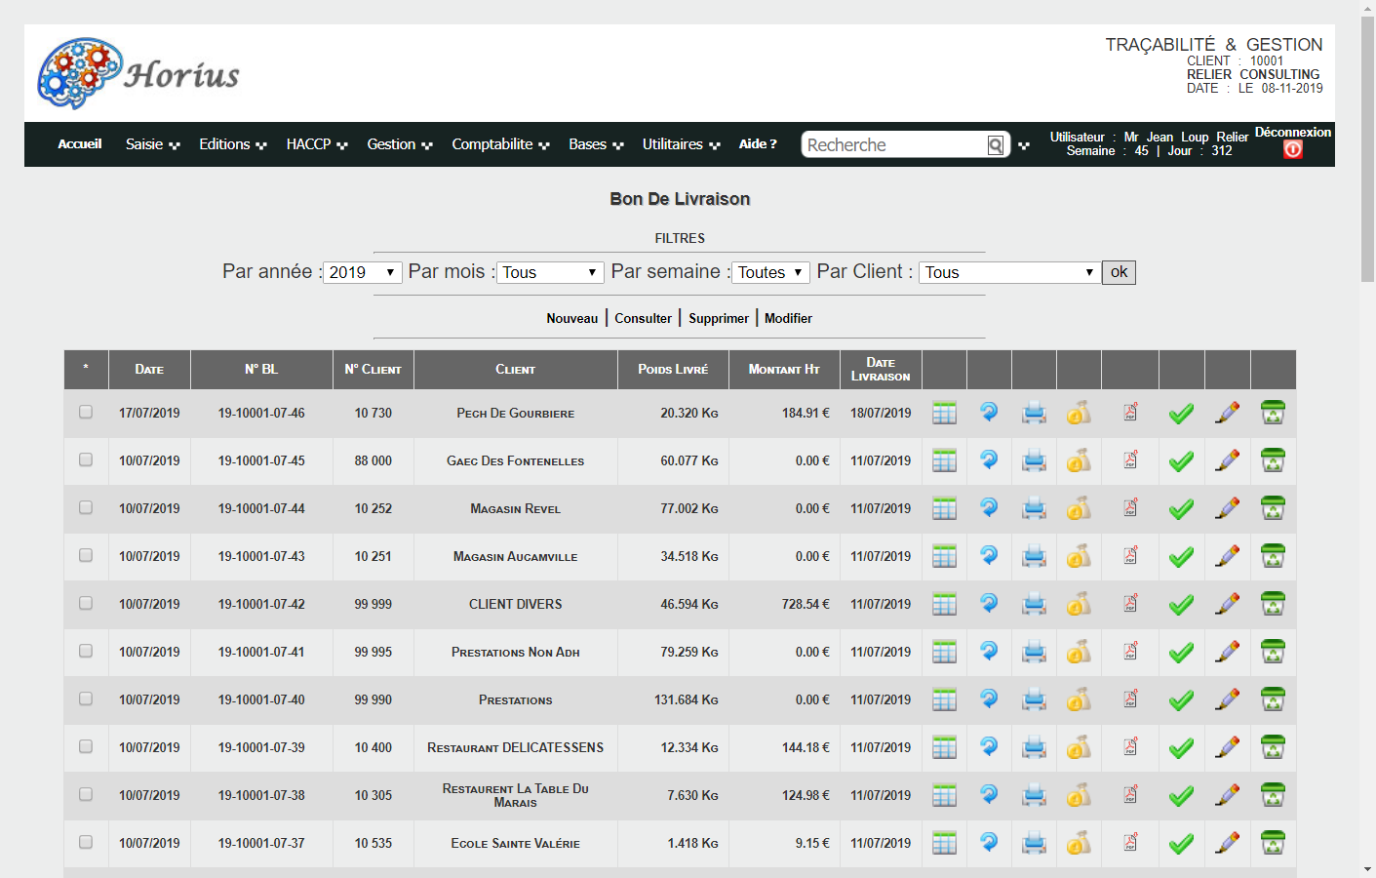The image size is (1376, 878).
Task: Expand the Par mois dropdown
Action: click(550, 272)
